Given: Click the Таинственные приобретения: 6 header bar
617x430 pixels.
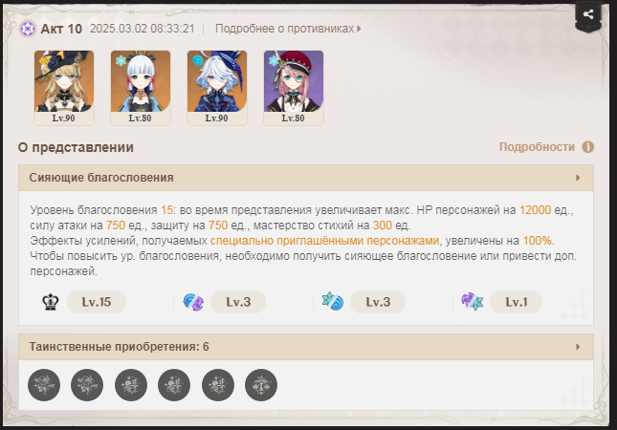Looking at the screenshot, I should pyautogui.click(x=306, y=347).
